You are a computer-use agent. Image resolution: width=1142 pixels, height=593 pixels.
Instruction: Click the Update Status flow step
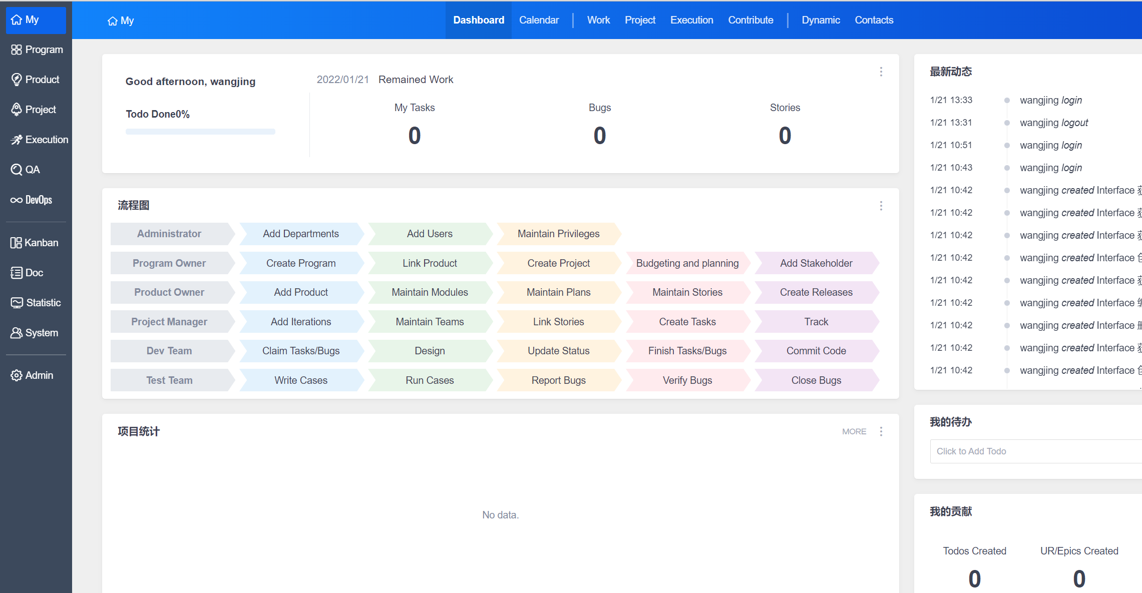pos(559,351)
